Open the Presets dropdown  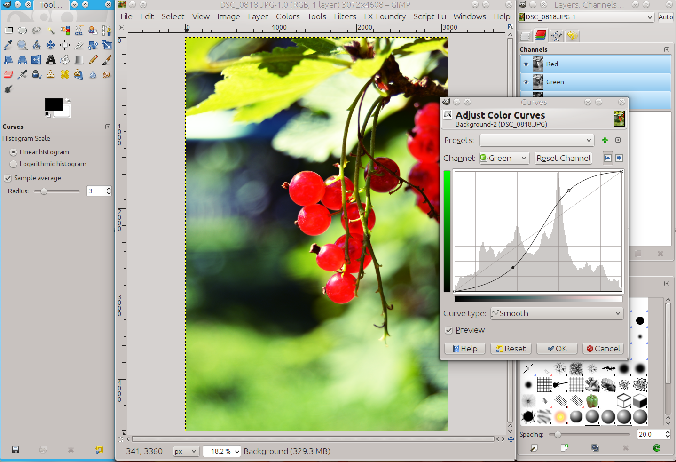[x=537, y=140]
